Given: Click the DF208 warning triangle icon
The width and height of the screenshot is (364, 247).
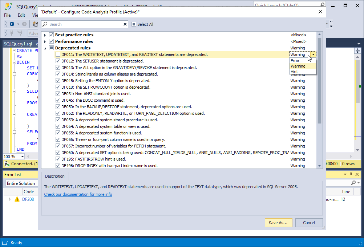Looking at the screenshot, I should pos(17,199).
